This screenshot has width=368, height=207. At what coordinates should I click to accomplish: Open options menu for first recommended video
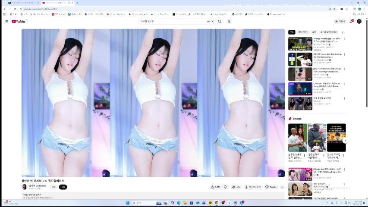click(x=345, y=39)
